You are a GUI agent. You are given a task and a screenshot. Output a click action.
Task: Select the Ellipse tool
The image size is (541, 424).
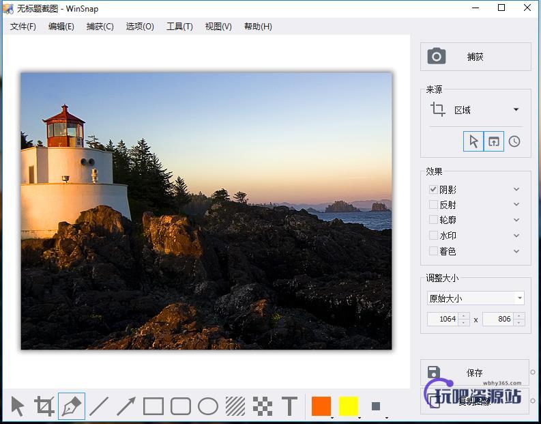[208, 406]
